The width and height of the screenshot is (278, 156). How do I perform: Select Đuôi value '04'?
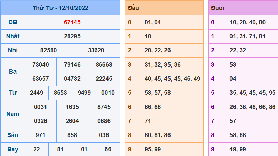point(233,79)
